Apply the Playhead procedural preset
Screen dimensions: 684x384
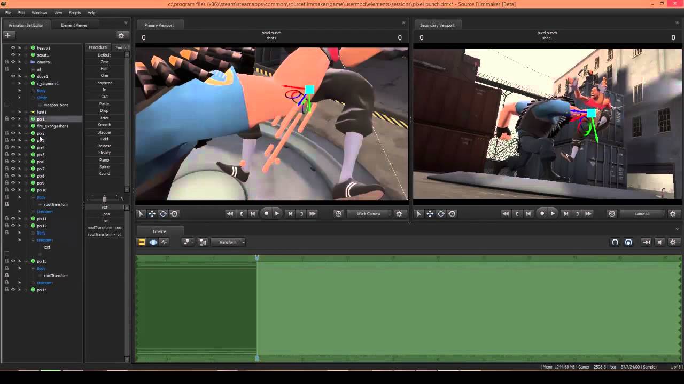click(104, 83)
